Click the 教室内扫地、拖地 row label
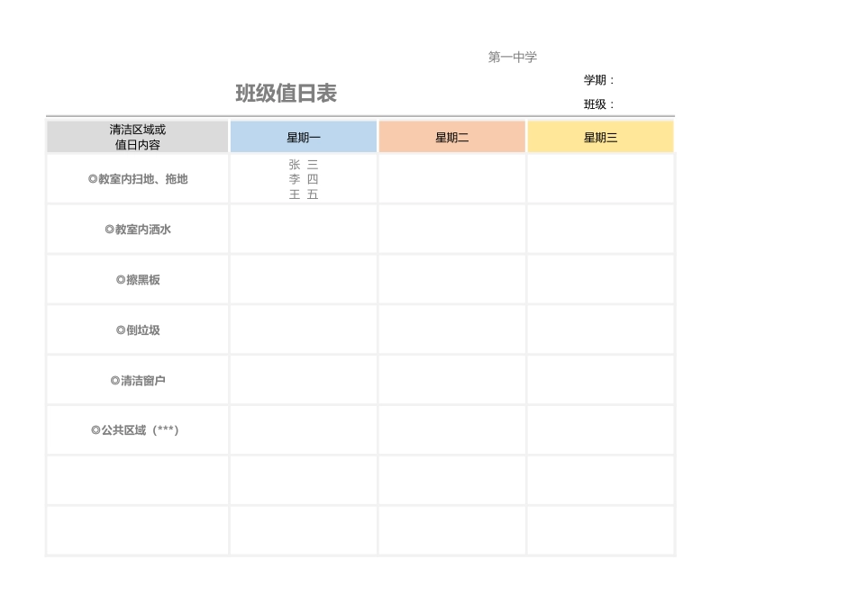Image resolution: width=856 pixels, height=605 pixels. 138,179
